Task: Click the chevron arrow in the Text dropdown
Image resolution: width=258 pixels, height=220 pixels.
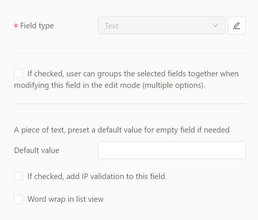Action: [x=215, y=25]
